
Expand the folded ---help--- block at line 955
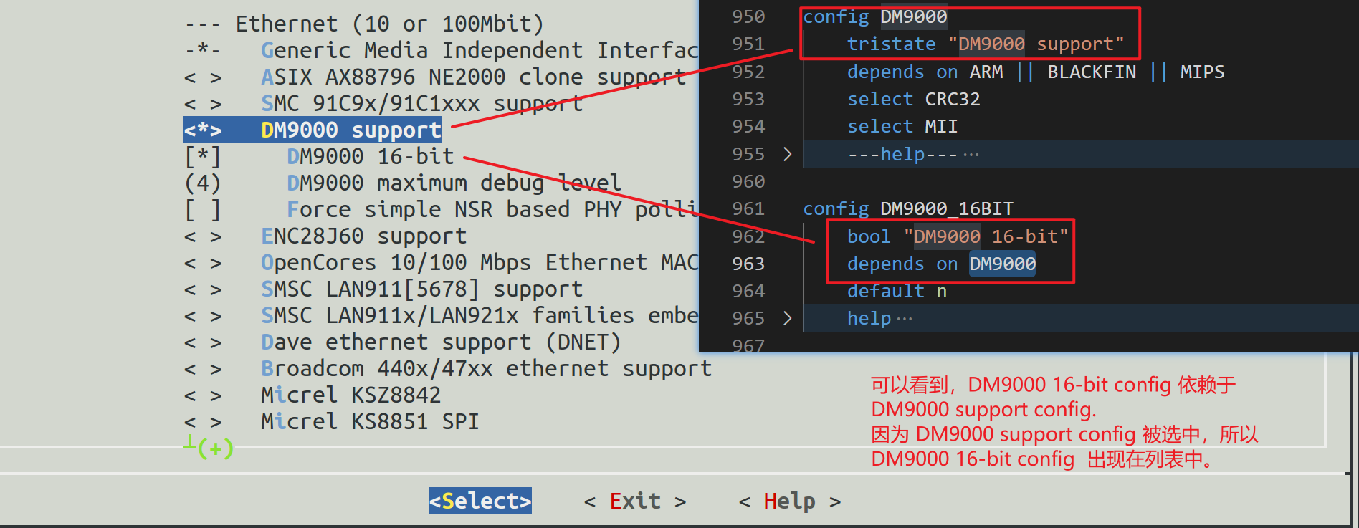coord(787,154)
